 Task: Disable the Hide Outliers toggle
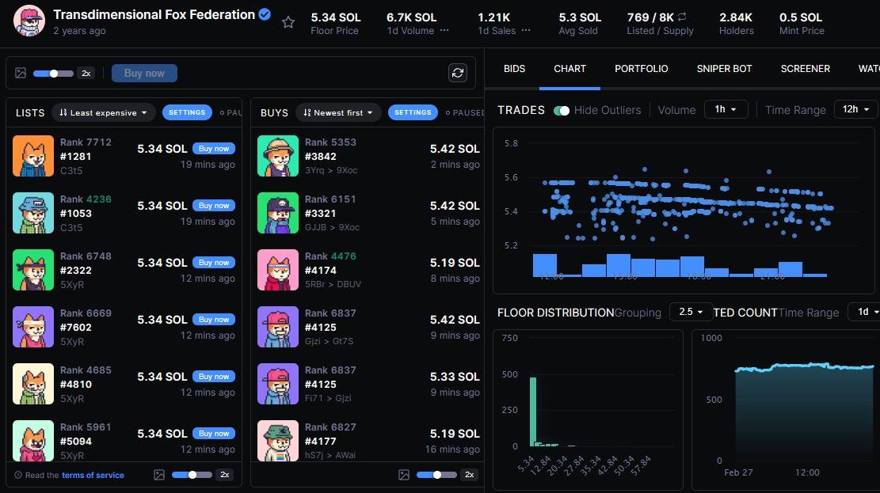point(562,111)
